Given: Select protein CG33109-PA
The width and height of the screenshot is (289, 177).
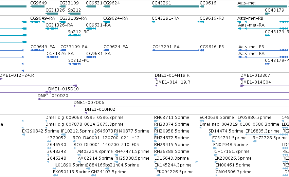Looking at the screenshot, I should tap(74, 47).
